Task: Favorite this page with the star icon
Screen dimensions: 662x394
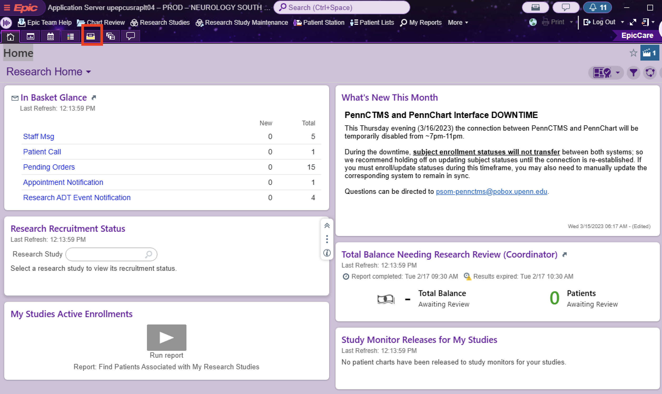Action: (x=633, y=53)
